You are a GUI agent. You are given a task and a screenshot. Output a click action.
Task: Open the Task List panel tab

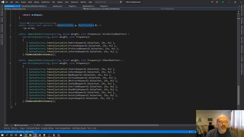click(x=15, y=128)
